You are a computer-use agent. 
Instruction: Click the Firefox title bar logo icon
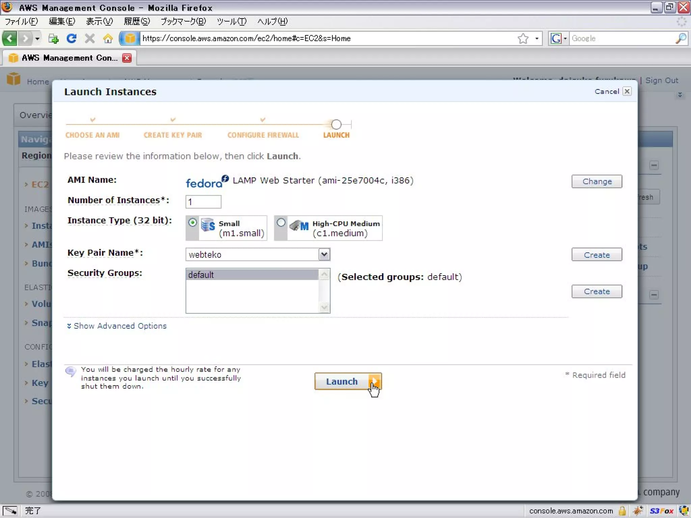click(7, 7)
